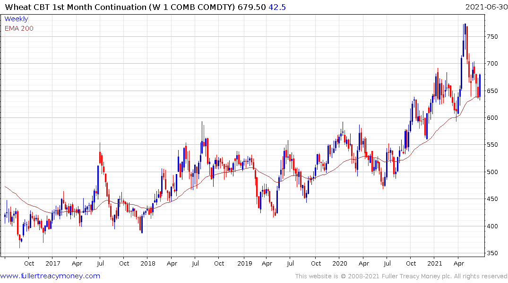Click the 750 price axis label

[x=492, y=37]
